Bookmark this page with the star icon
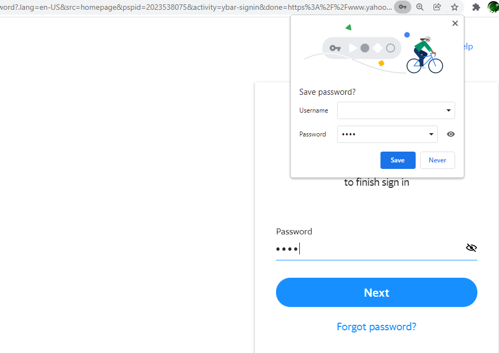The width and height of the screenshot is (499, 353). click(455, 7)
